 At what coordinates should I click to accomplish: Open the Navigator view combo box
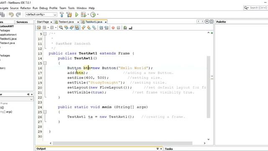pyautogui.click(x=17, y=99)
